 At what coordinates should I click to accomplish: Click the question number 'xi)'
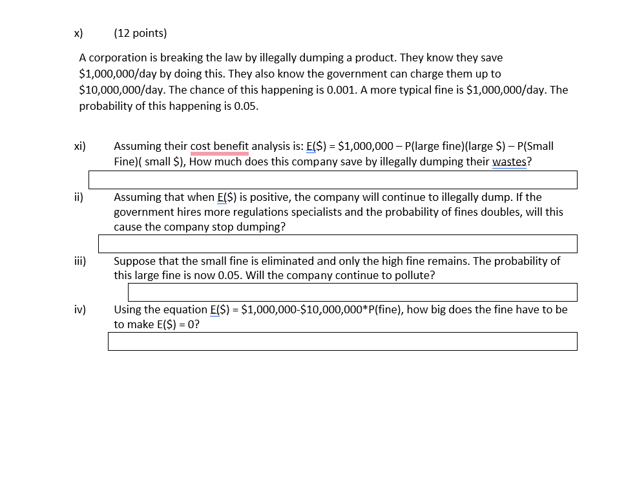coord(79,146)
